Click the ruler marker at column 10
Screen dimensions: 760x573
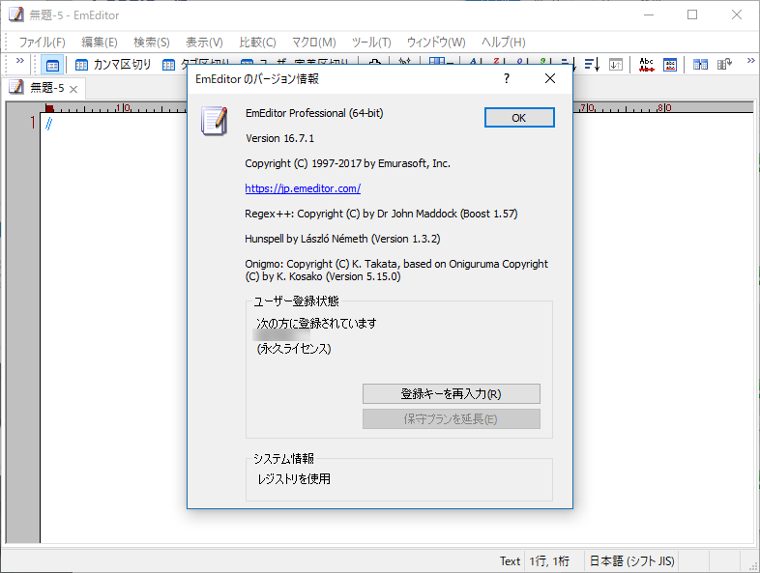[123, 107]
